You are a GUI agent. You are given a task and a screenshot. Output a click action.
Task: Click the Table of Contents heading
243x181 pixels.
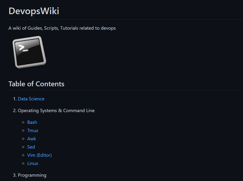pyautogui.click(x=36, y=84)
